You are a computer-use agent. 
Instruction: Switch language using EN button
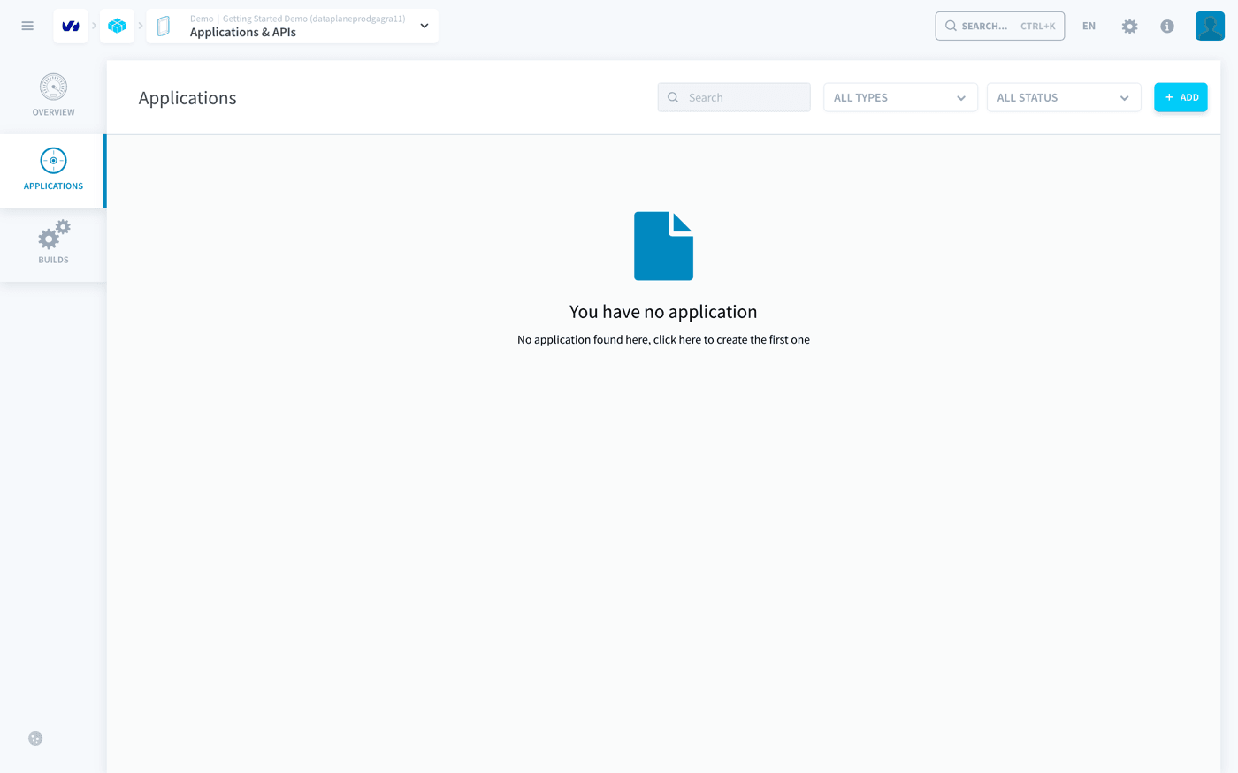tap(1089, 26)
